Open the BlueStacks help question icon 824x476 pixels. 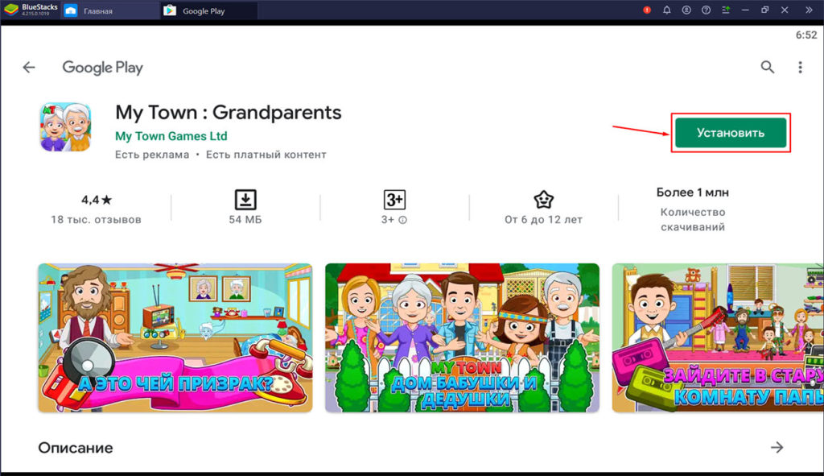tap(706, 10)
